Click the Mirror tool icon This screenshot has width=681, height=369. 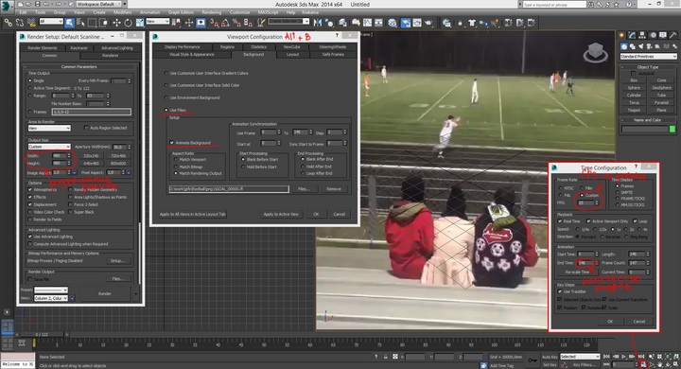point(318,23)
